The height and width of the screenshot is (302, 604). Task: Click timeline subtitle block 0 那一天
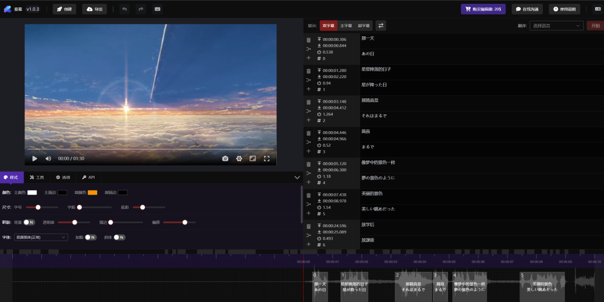click(x=320, y=286)
